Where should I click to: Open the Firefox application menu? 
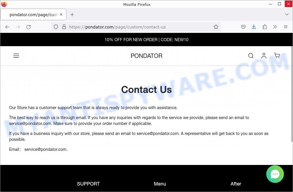pos(286,27)
